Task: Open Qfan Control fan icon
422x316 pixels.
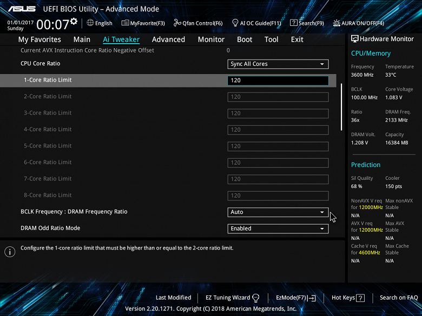Action: (177, 23)
